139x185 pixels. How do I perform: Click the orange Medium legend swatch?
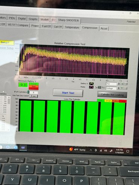115,101
